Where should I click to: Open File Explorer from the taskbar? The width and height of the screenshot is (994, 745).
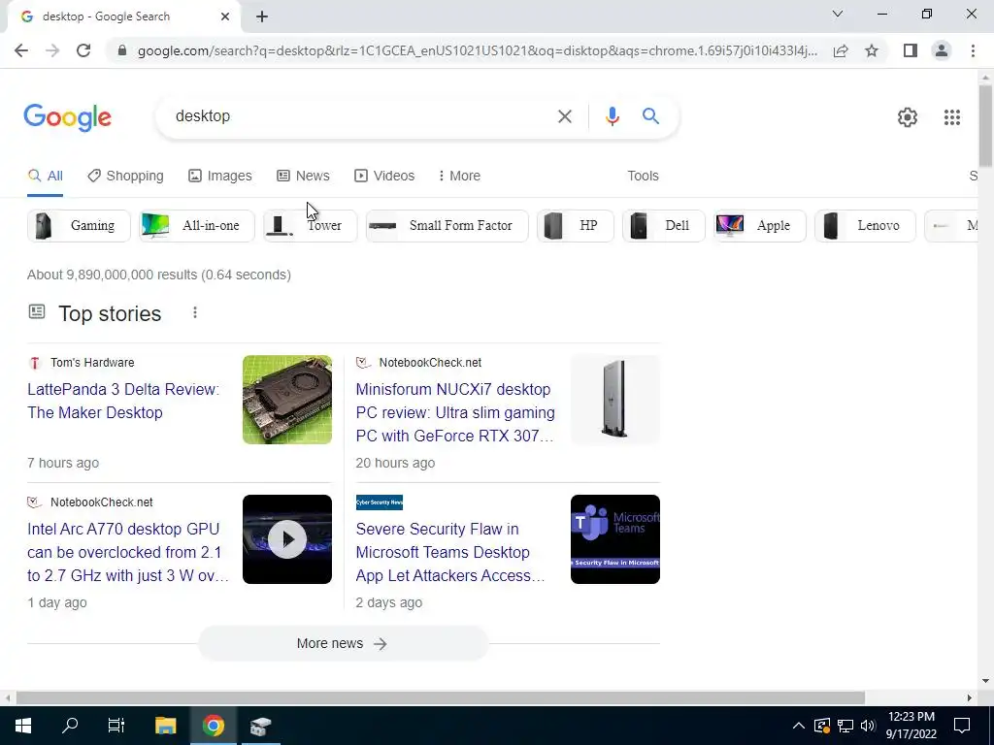coord(165,726)
